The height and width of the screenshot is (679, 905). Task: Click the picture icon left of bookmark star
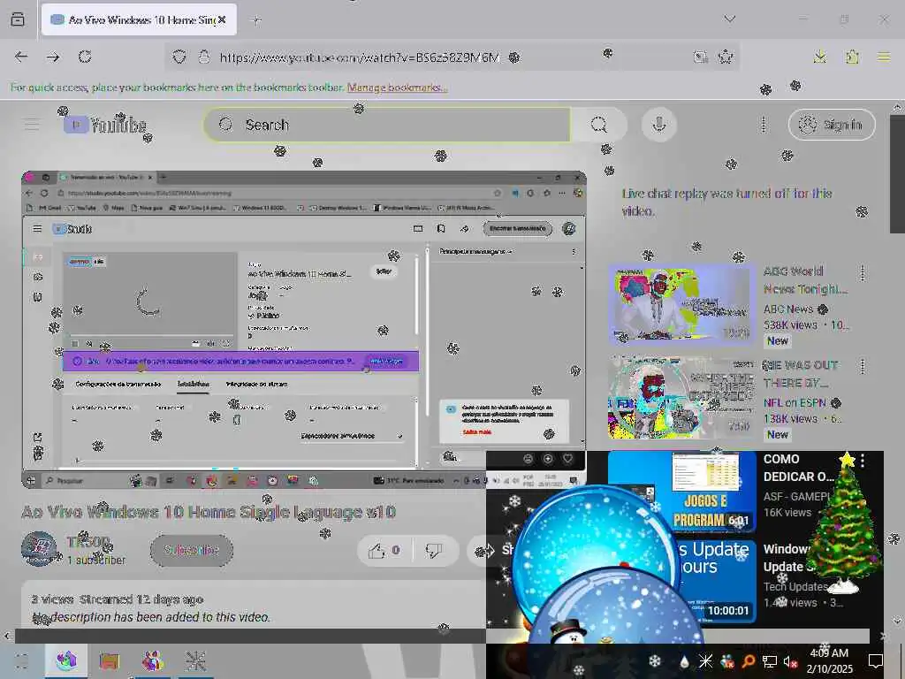[x=700, y=57]
